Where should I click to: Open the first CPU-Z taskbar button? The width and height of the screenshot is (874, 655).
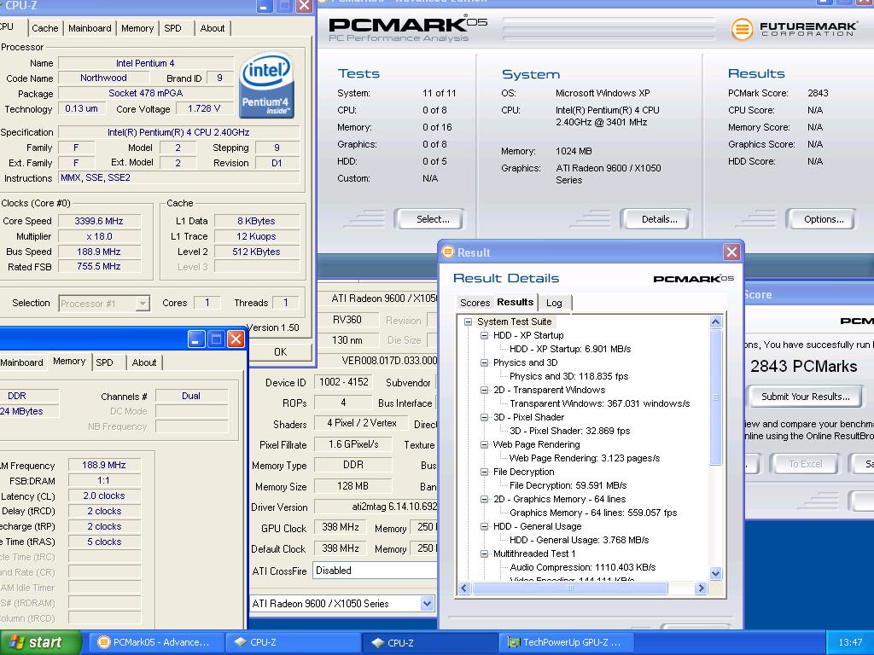point(292,642)
